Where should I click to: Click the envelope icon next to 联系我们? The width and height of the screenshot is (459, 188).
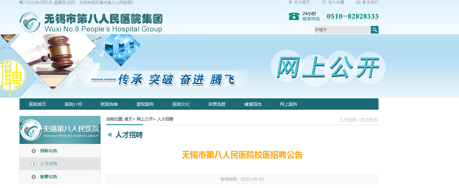(x=358, y=2)
